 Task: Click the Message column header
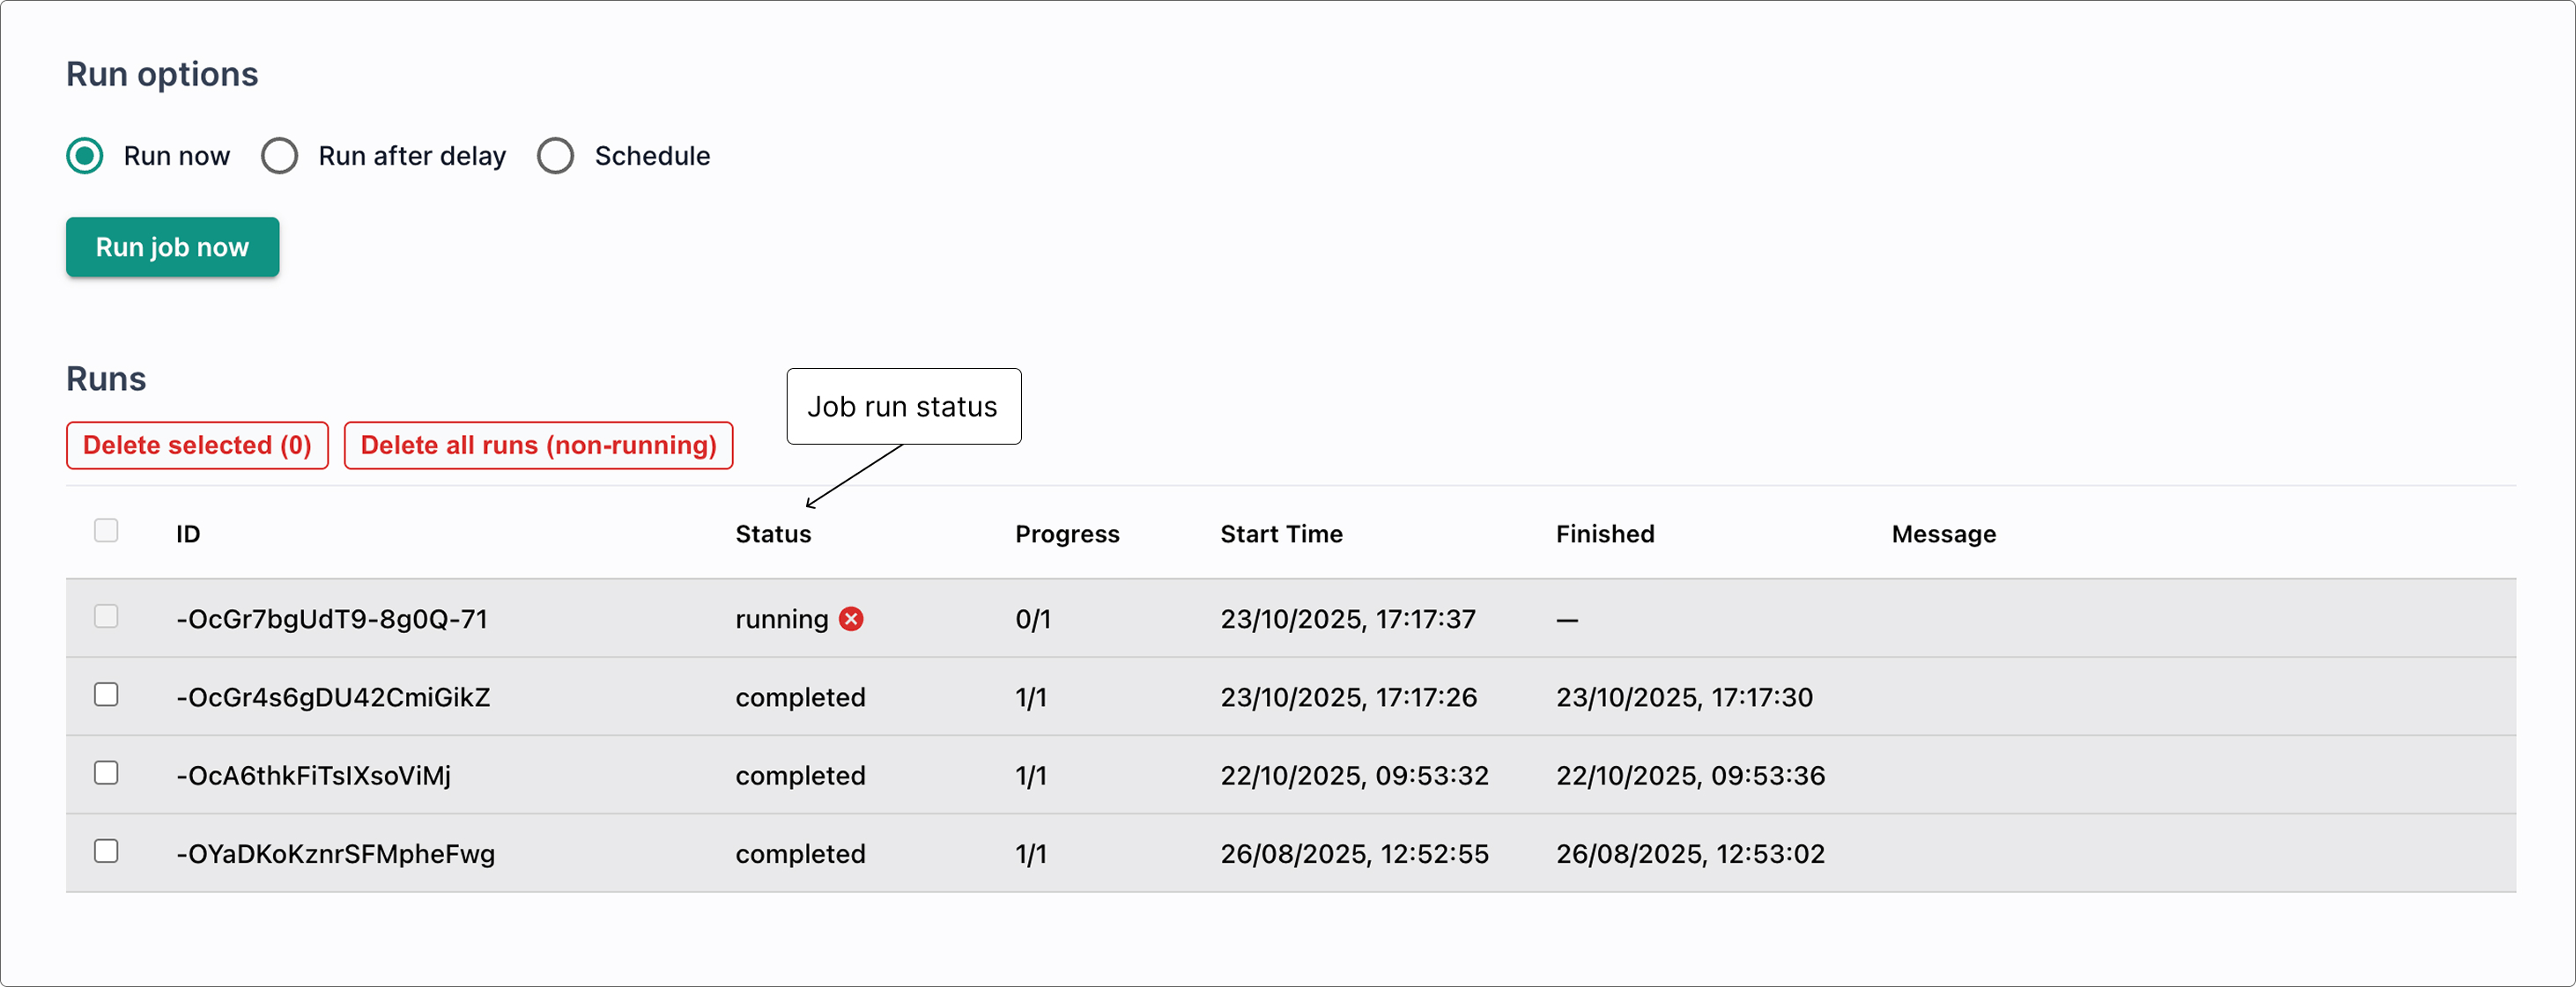click(1943, 534)
